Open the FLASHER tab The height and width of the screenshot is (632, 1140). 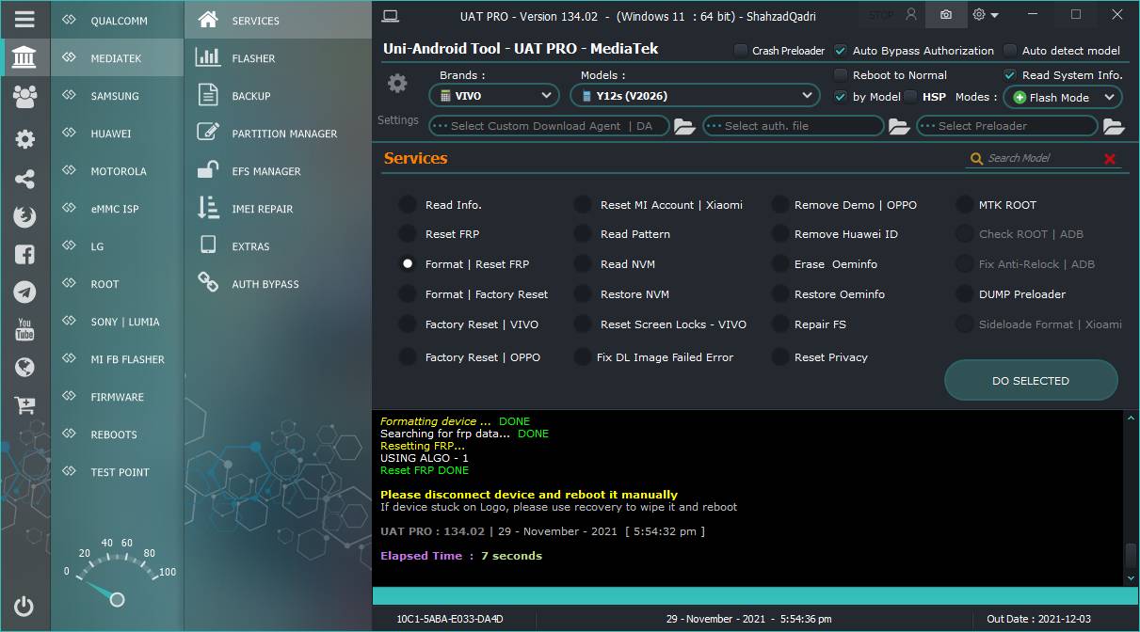click(x=278, y=58)
